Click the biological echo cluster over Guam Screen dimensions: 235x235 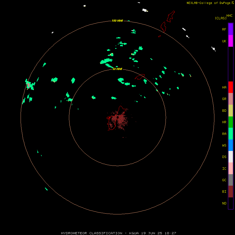coord(118,120)
